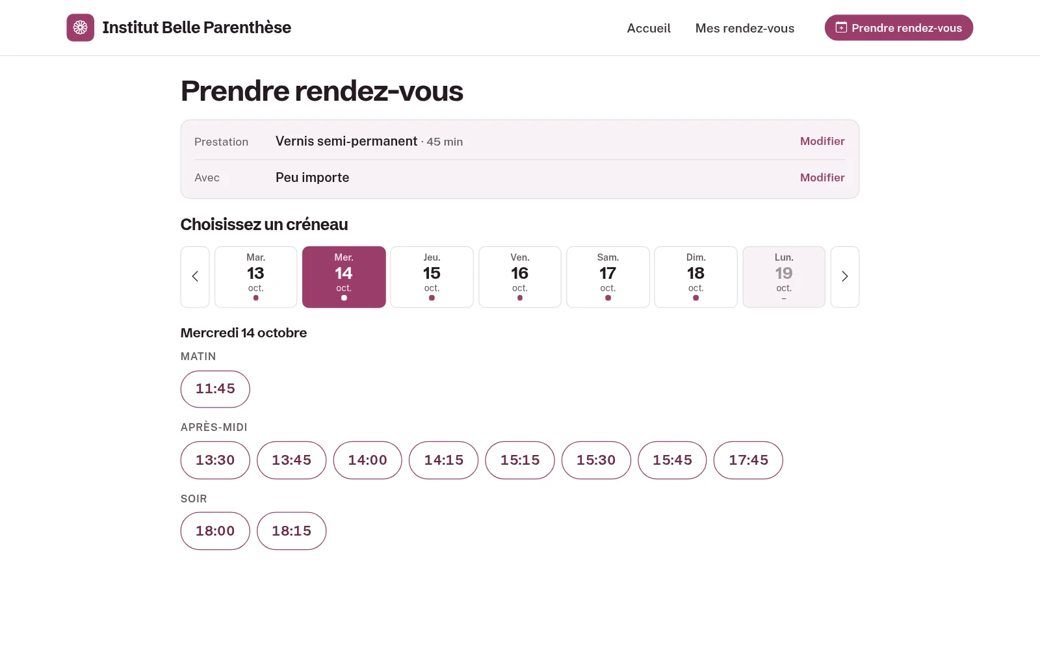Select Thursday 15 oct. date
The height and width of the screenshot is (650, 1040).
[x=432, y=277]
